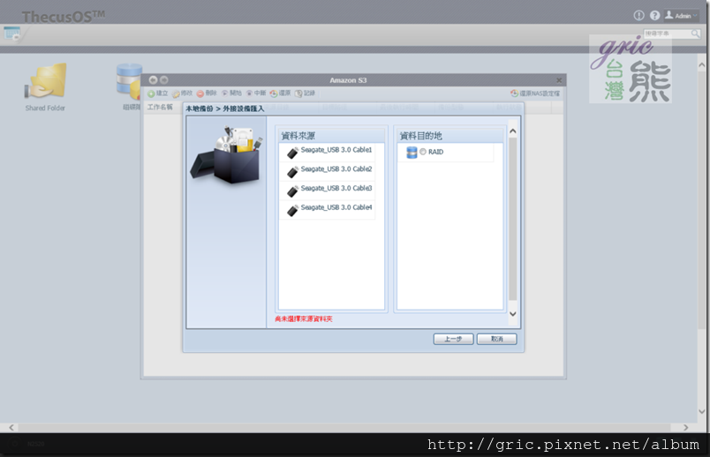Click the 上一步 (previous) button
The width and height of the screenshot is (710, 457).
point(453,339)
